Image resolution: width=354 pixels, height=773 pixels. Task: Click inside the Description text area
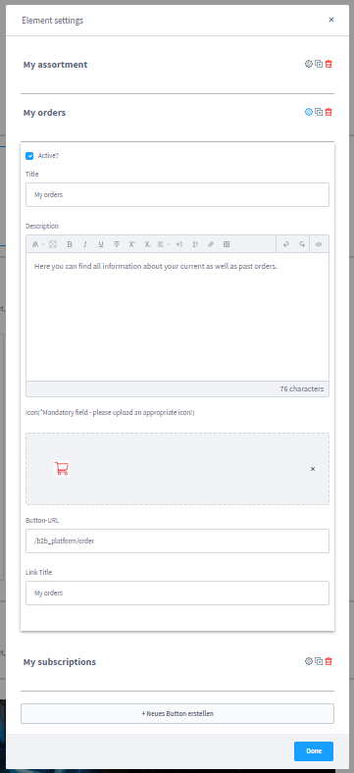pos(177,317)
